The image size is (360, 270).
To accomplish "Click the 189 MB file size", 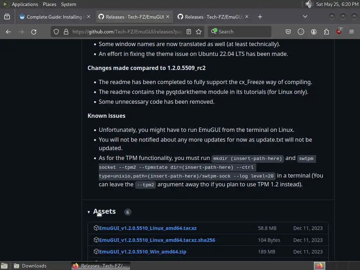I will [266, 252].
